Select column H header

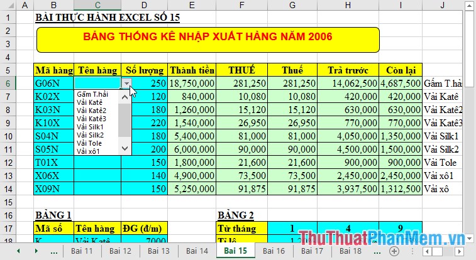point(348,5)
